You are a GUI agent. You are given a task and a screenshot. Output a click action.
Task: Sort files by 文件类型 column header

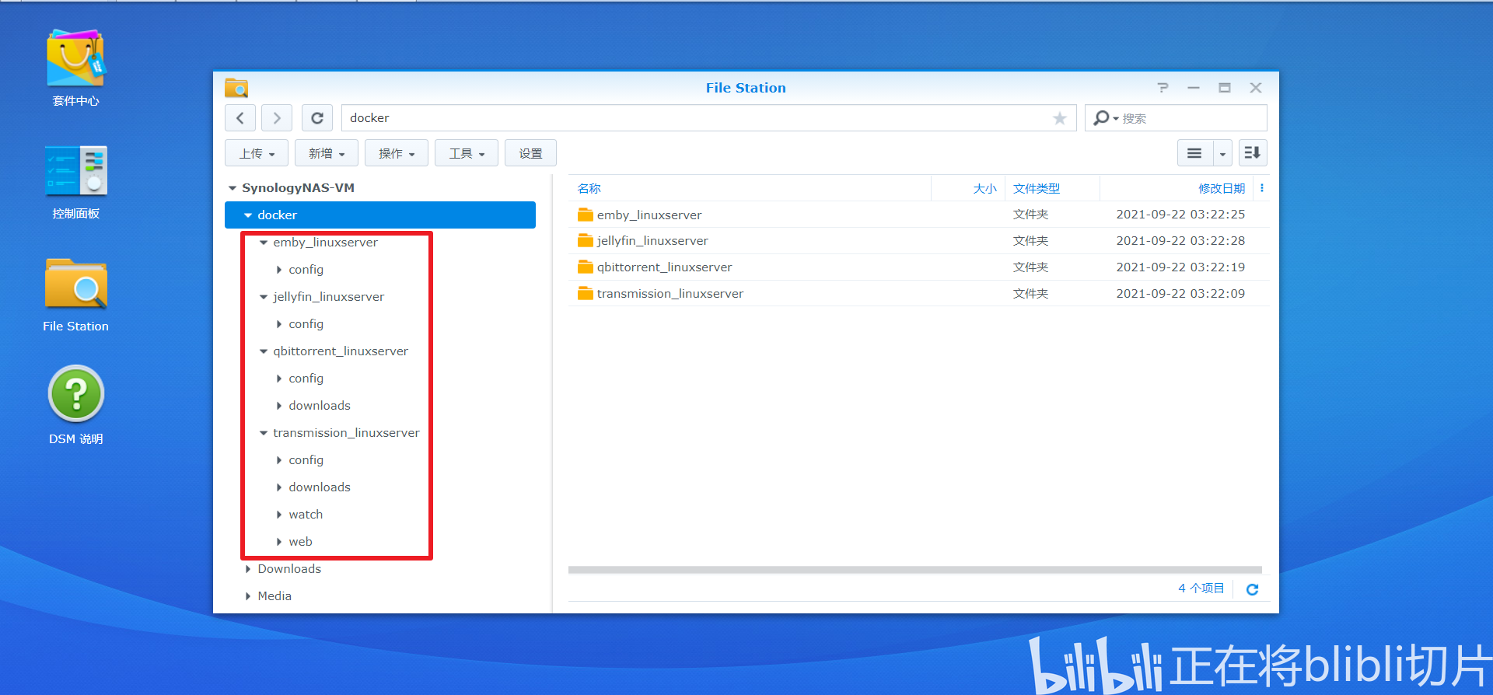pos(1036,188)
